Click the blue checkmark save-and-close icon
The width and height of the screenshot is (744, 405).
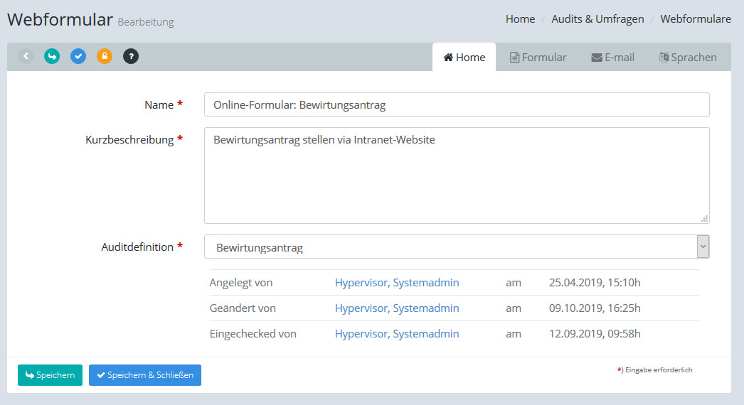pyautogui.click(x=78, y=56)
